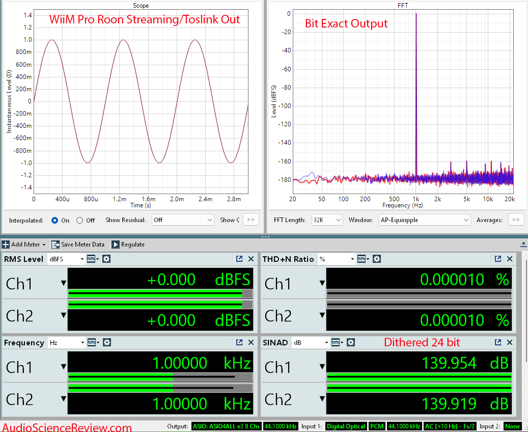
Task: Click output sample rate 44.1000 kHz
Action: click(280, 426)
